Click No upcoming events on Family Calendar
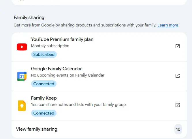Image resolution: width=192 pixels, height=139 pixels. 68,75
